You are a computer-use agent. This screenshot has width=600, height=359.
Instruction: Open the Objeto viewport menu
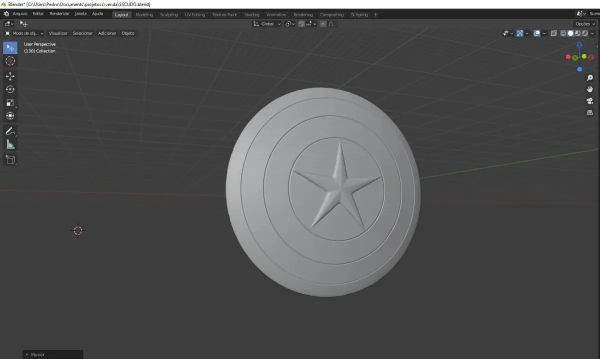(128, 33)
